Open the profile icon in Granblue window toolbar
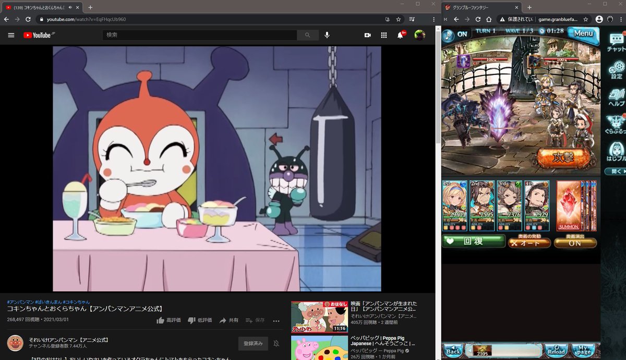 (x=599, y=19)
